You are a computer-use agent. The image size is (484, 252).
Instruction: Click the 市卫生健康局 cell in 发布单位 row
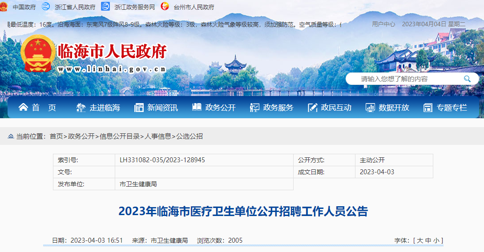tap(204, 184)
